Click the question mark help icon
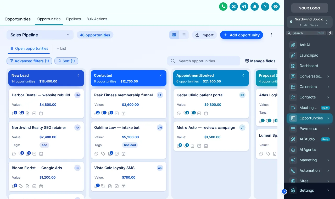Viewport: 335px width, 199px height. (x=265, y=7)
